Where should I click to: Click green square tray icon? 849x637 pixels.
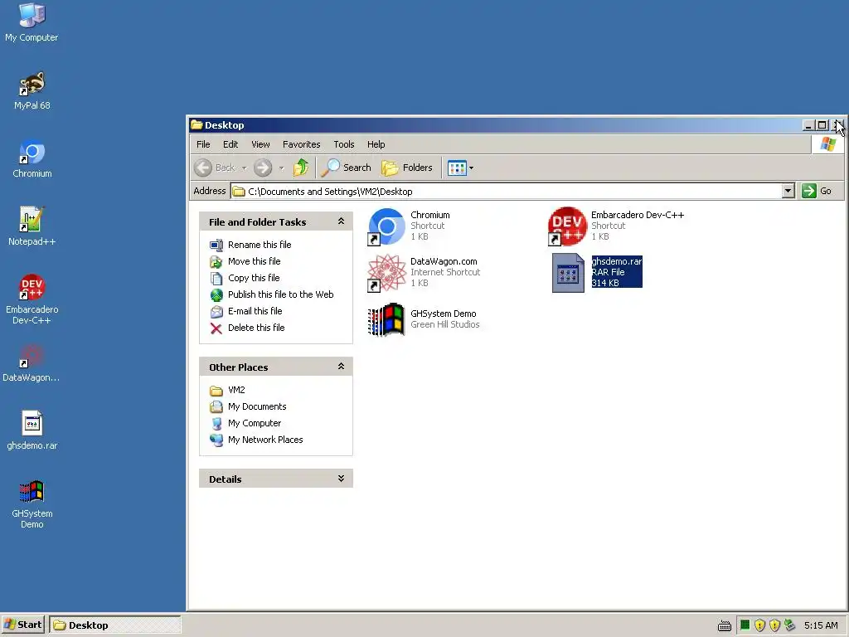[x=745, y=625]
